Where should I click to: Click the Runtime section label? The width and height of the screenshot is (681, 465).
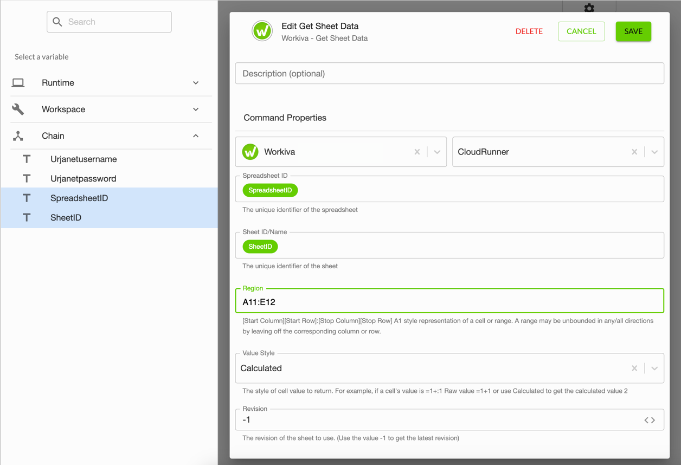point(58,83)
